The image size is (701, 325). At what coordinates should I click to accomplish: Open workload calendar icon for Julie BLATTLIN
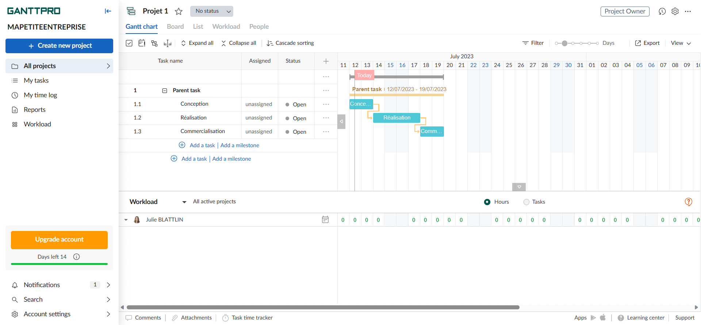(325, 220)
